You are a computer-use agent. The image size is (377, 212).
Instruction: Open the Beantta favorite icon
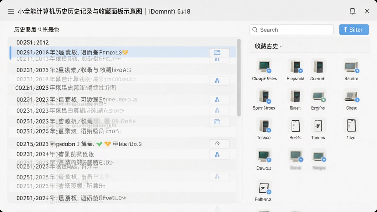pyautogui.click(x=351, y=66)
